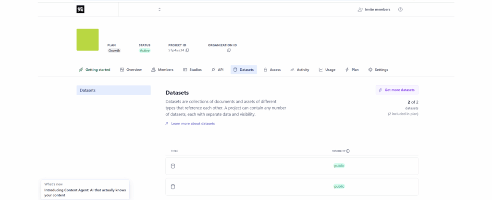
Task: Click the green project avatar square
Action: pyautogui.click(x=87, y=40)
